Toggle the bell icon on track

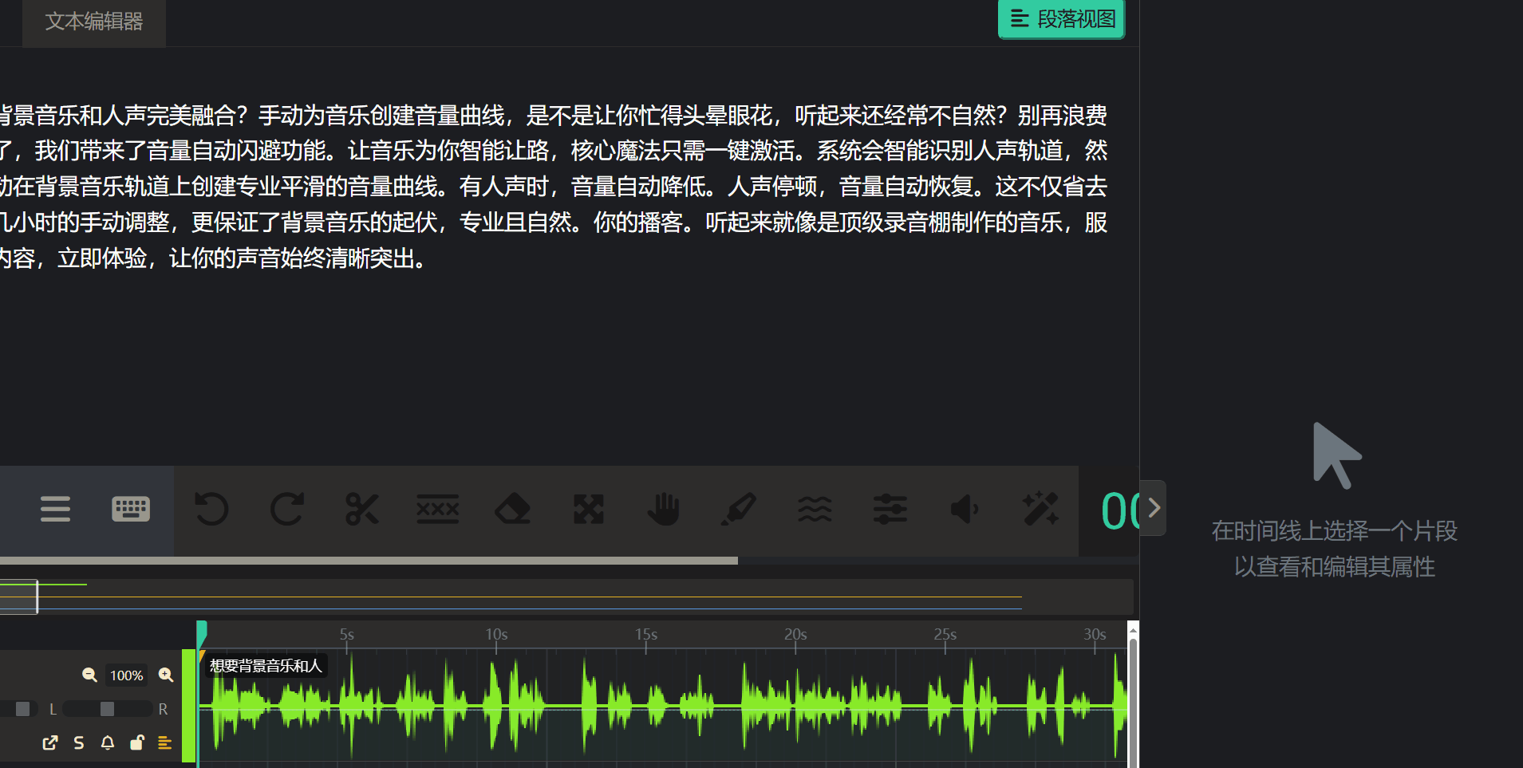coord(108,743)
